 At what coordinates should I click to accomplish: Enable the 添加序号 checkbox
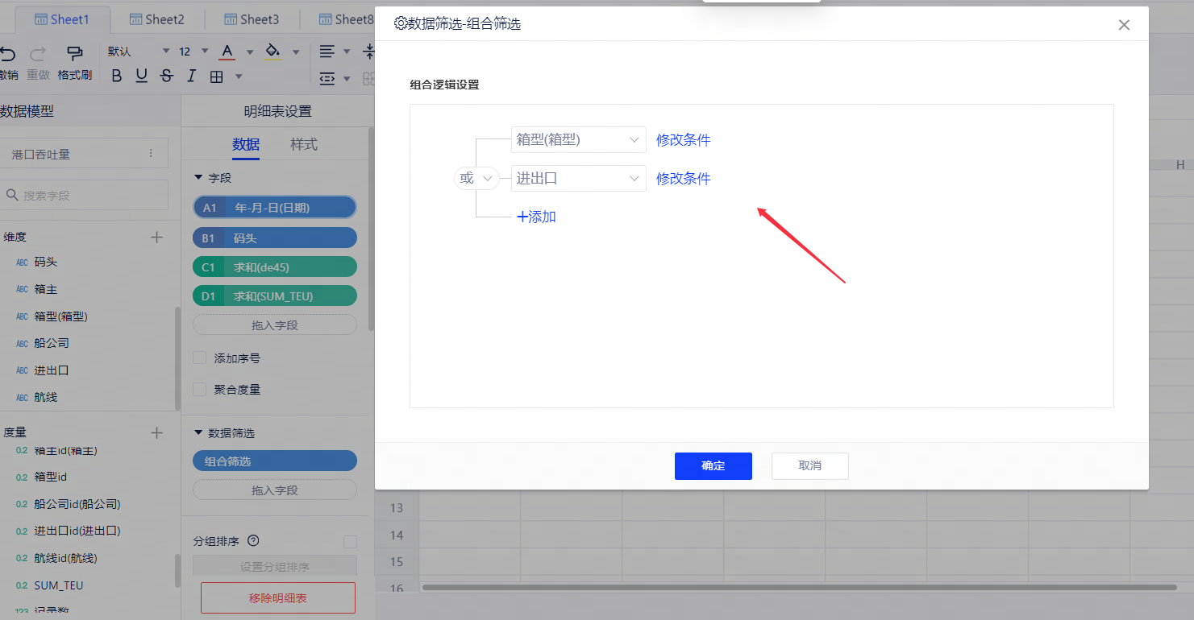(200, 358)
